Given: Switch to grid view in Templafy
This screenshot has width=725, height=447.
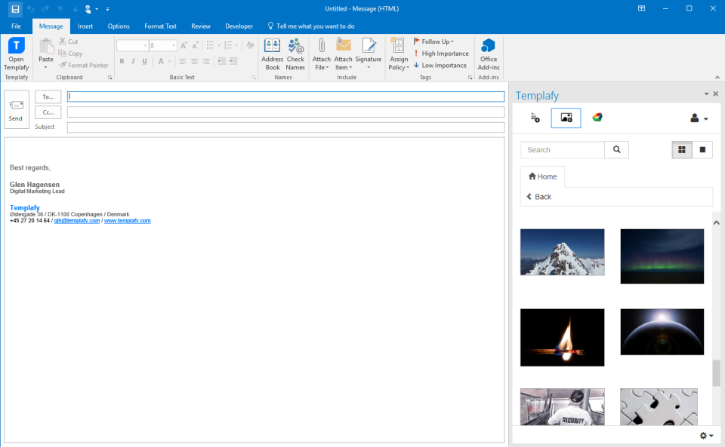Looking at the screenshot, I should [682, 150].
